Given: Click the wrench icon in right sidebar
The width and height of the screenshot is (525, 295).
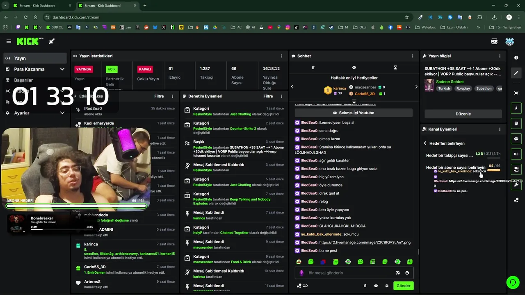Looking at the screenshot, I should pyautogui.click(x=516, y=185).
